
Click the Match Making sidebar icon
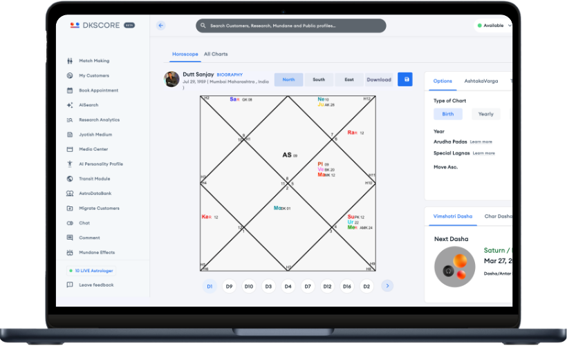[x=70, y=61]
